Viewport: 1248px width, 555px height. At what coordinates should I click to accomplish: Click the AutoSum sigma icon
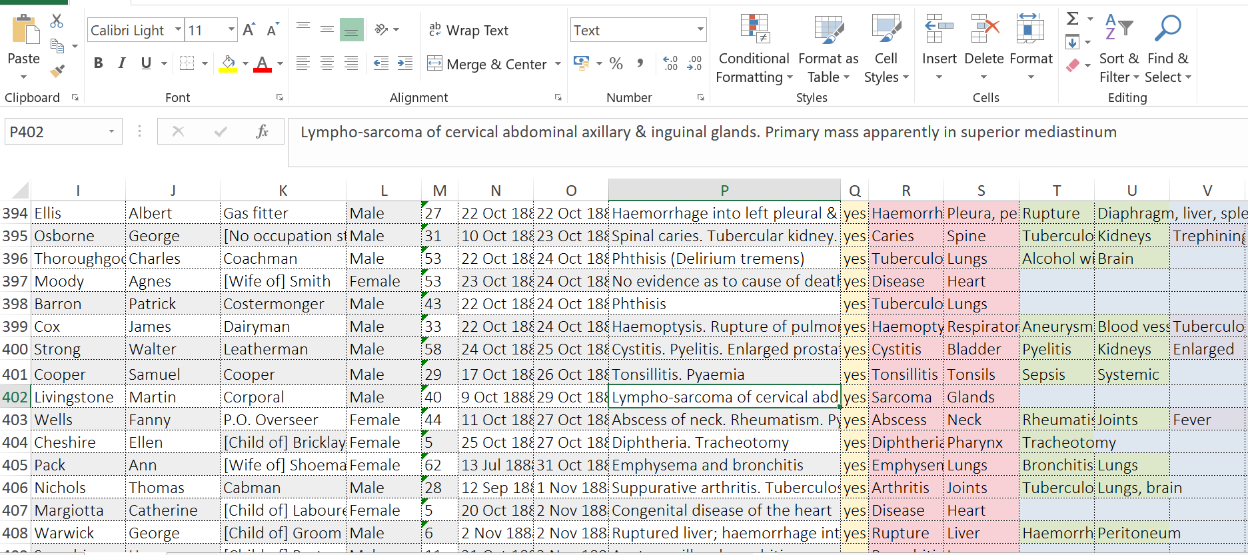click(x=1072, y=19)
